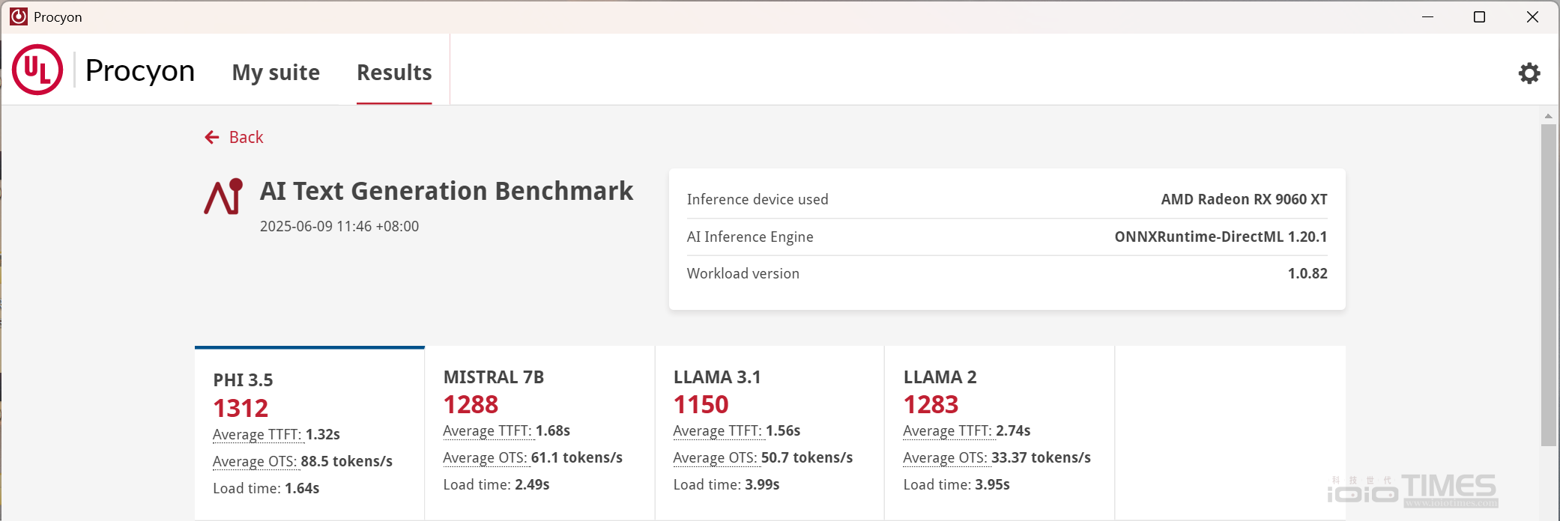Screen dimensions: 1560x521
Task: Click the Procyon brand name in header
Action: [x=140, y=70]
